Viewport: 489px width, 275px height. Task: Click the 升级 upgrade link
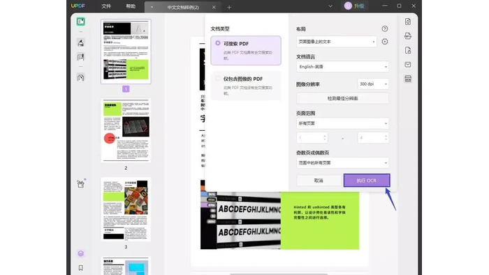pyautogui.click(x=359, y=6)
